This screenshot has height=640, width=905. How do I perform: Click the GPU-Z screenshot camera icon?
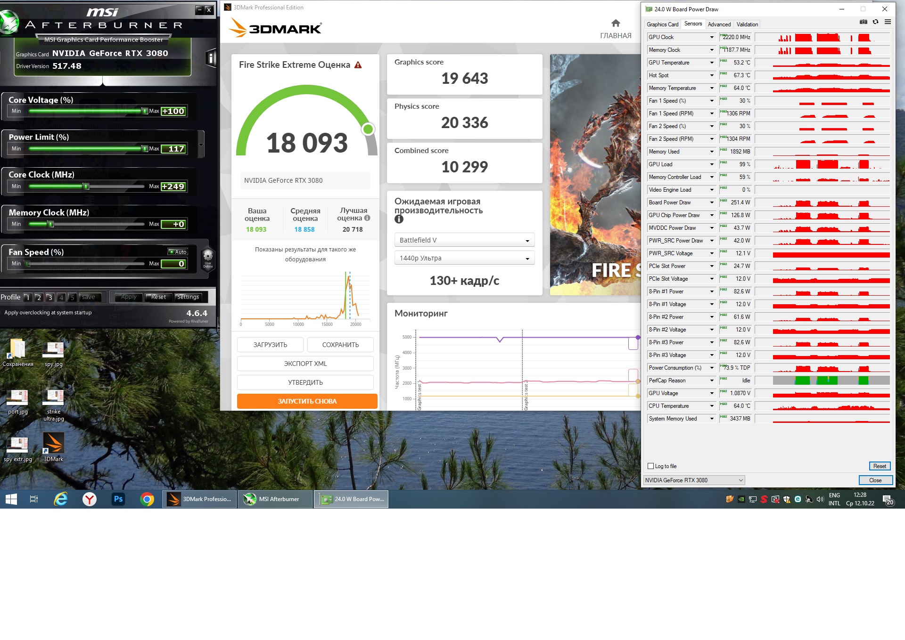[863, 22]
